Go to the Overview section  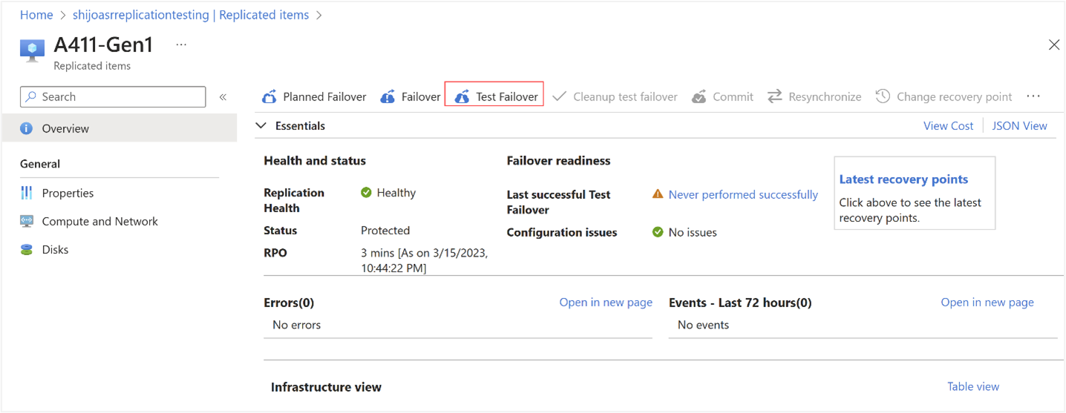point(65,129)
